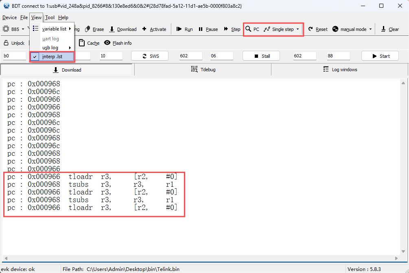Click the Unlock padlock icon

point(6,43)
